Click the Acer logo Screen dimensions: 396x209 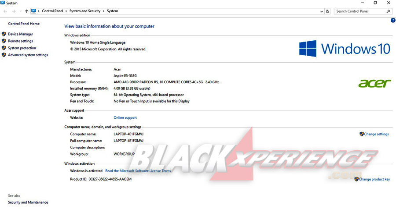(374, 83)
